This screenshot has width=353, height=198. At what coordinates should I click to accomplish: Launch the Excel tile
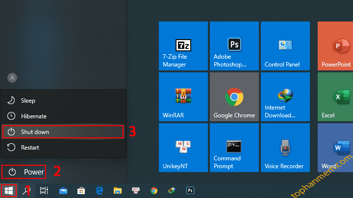tap(336, 97)
